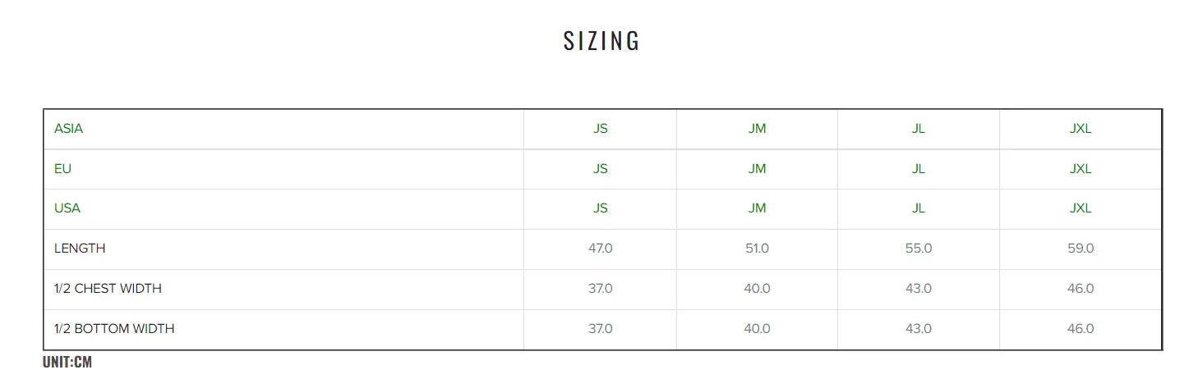This screenshot has width=1198, height=379.
Task: Click the SIZING heading
Action: (601, 41)
